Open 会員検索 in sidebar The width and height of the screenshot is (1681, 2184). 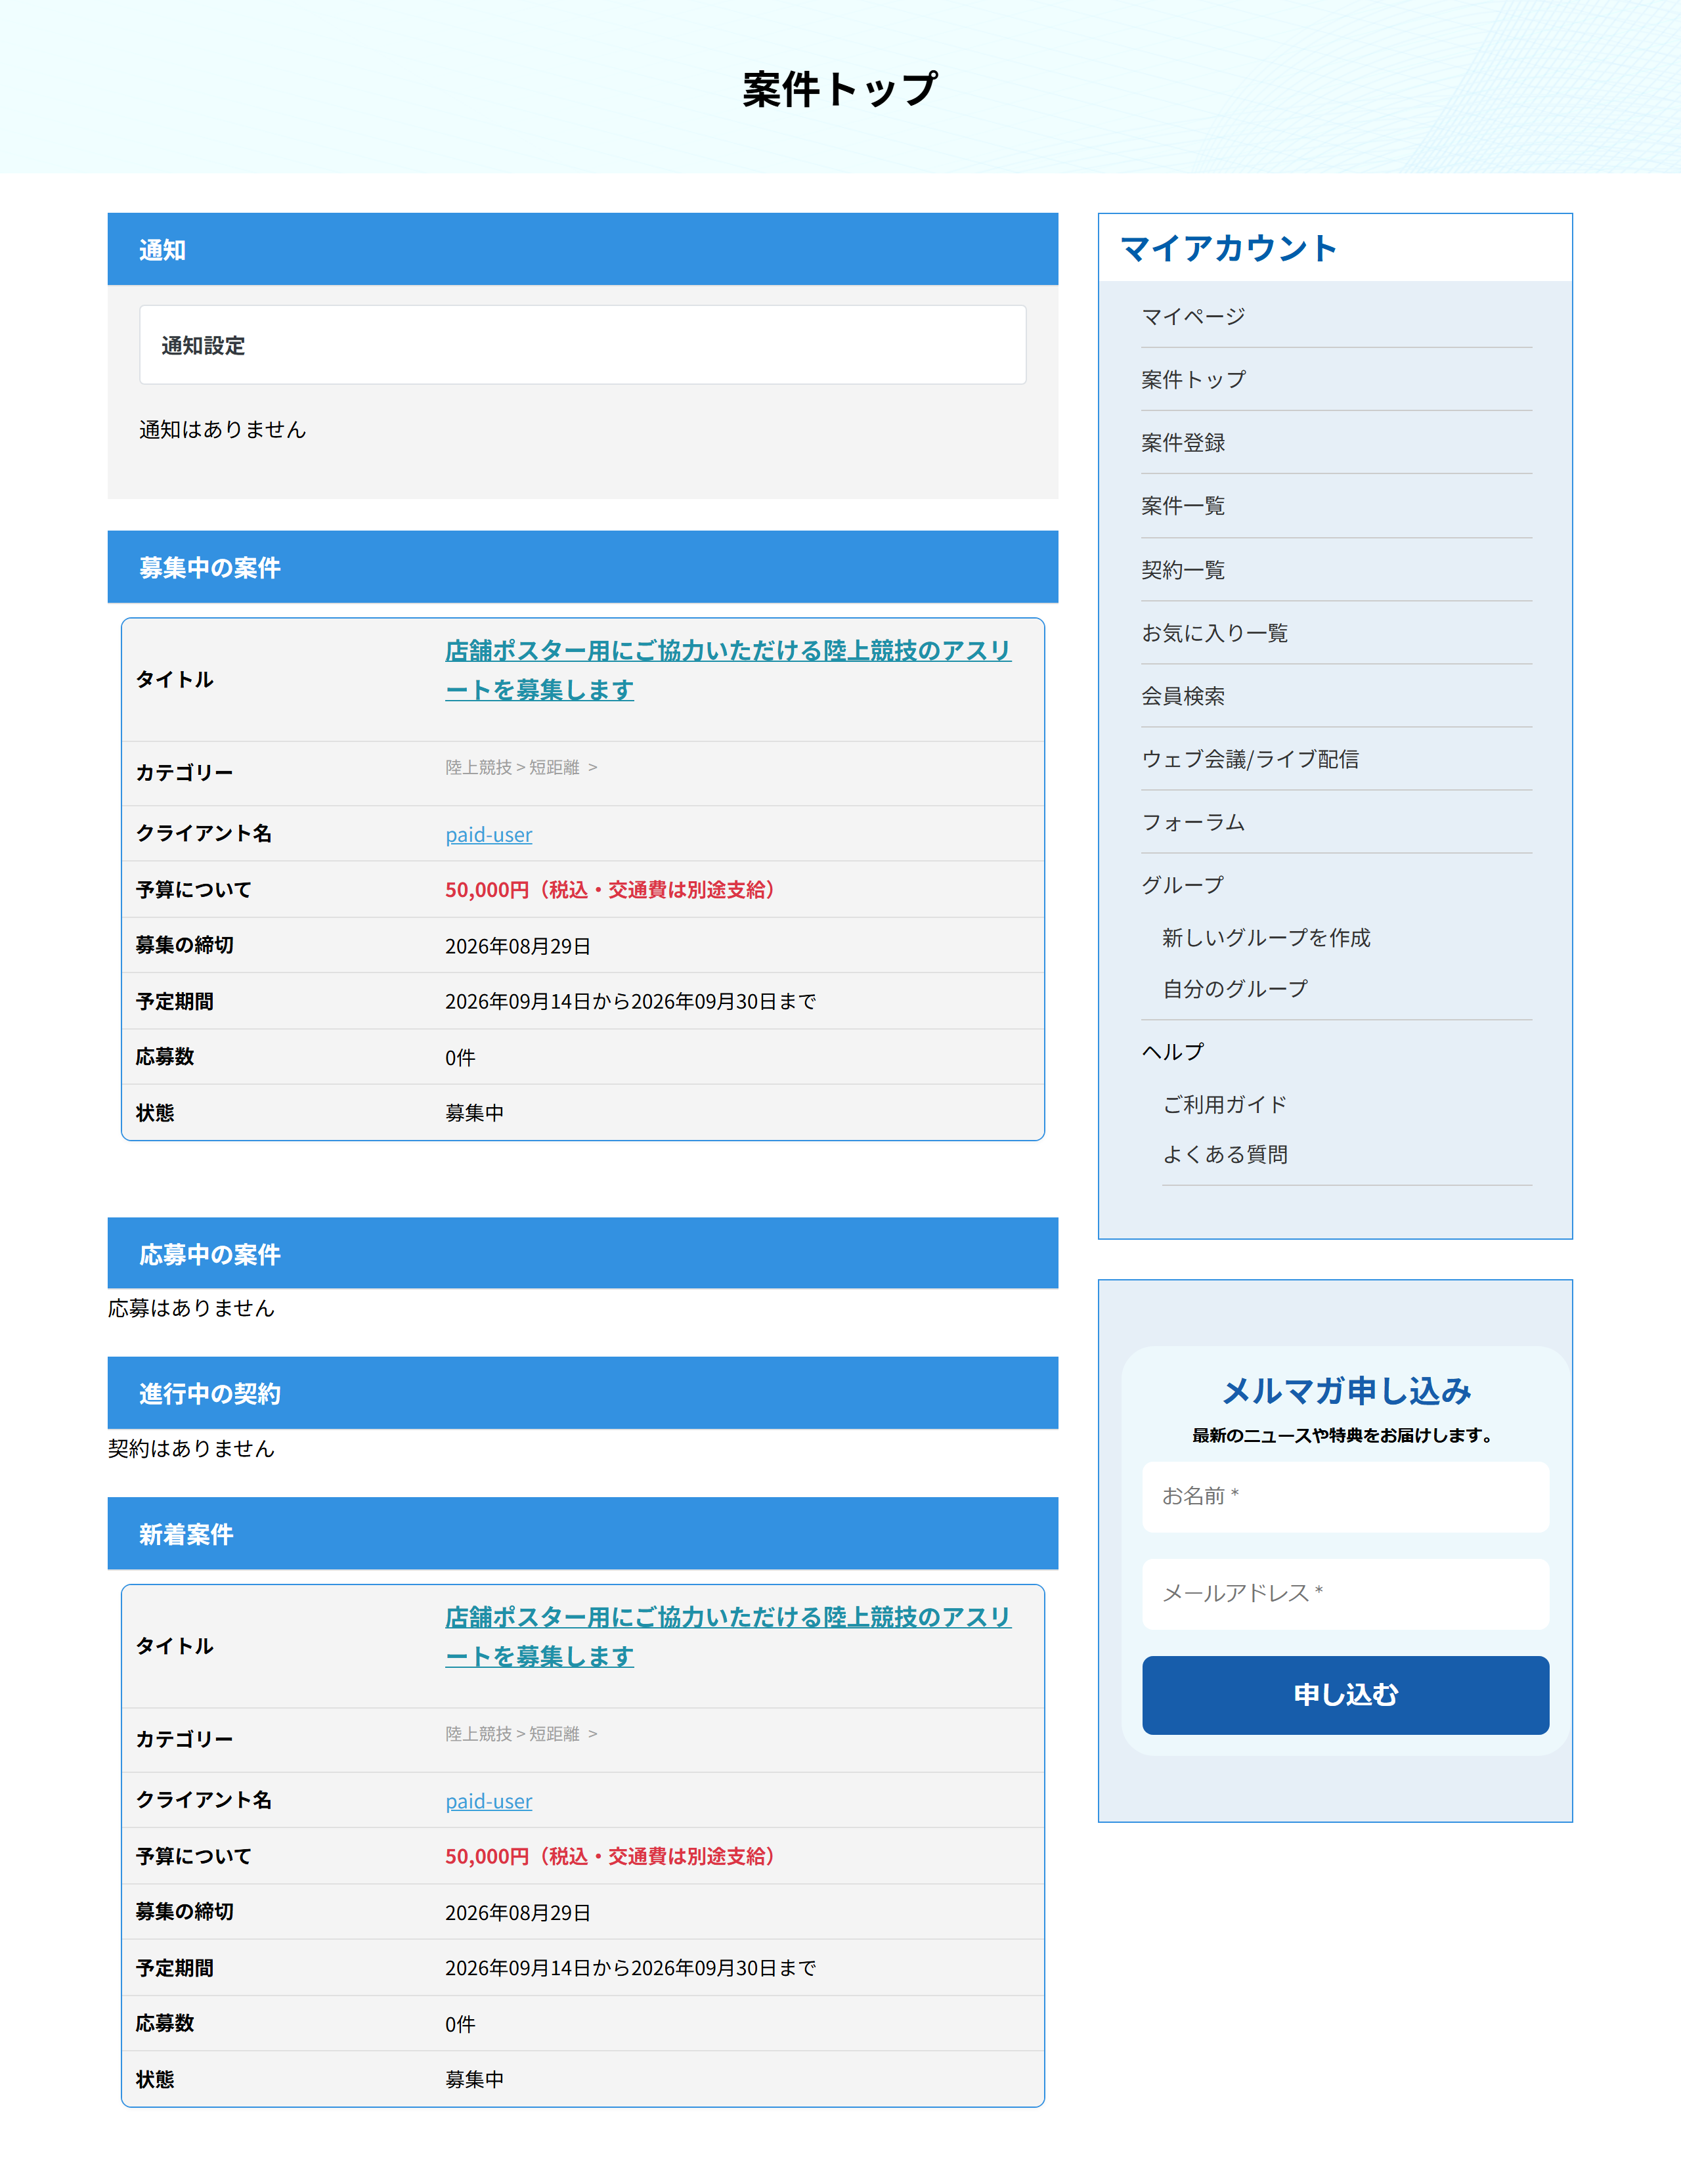point(1183,695)
